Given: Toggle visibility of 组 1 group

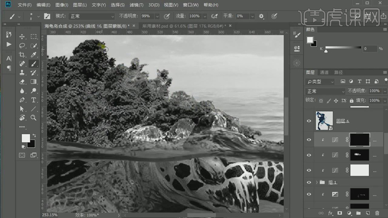Looking at the screenshot, I should click(309, 182).
